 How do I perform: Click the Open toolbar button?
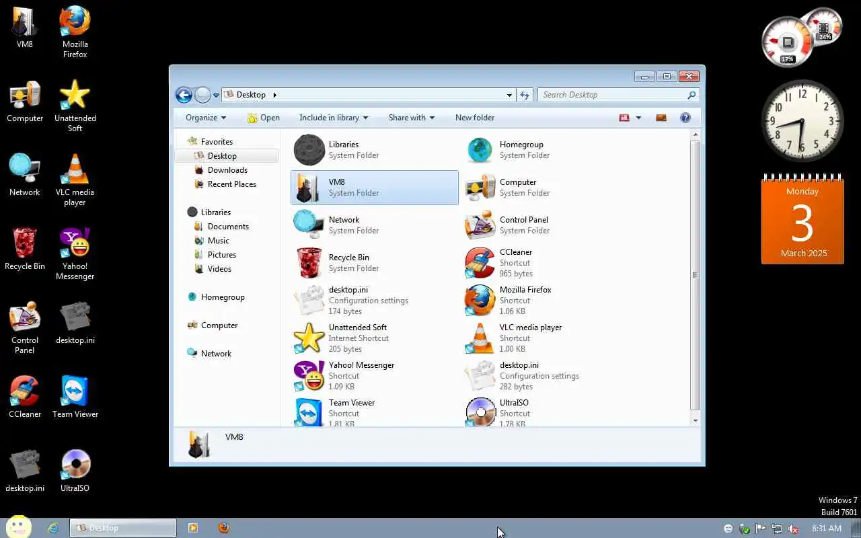coord(263,118)
